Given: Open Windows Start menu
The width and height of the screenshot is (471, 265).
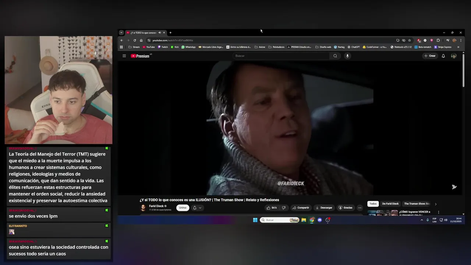Looking at the screenshot, I should click(x=255, y=220).
